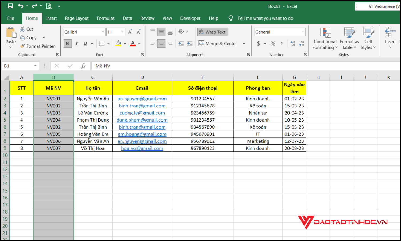Select column E header
Viewport: 401px width, 241px height.
(203, 77)
